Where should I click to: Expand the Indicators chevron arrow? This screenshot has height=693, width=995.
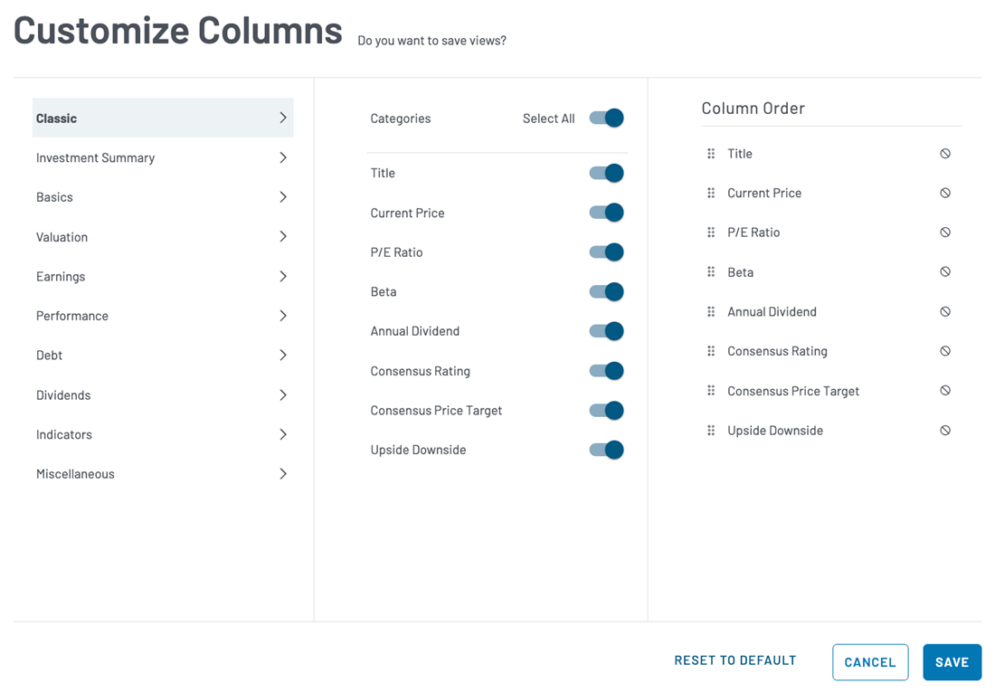[283, 434]
